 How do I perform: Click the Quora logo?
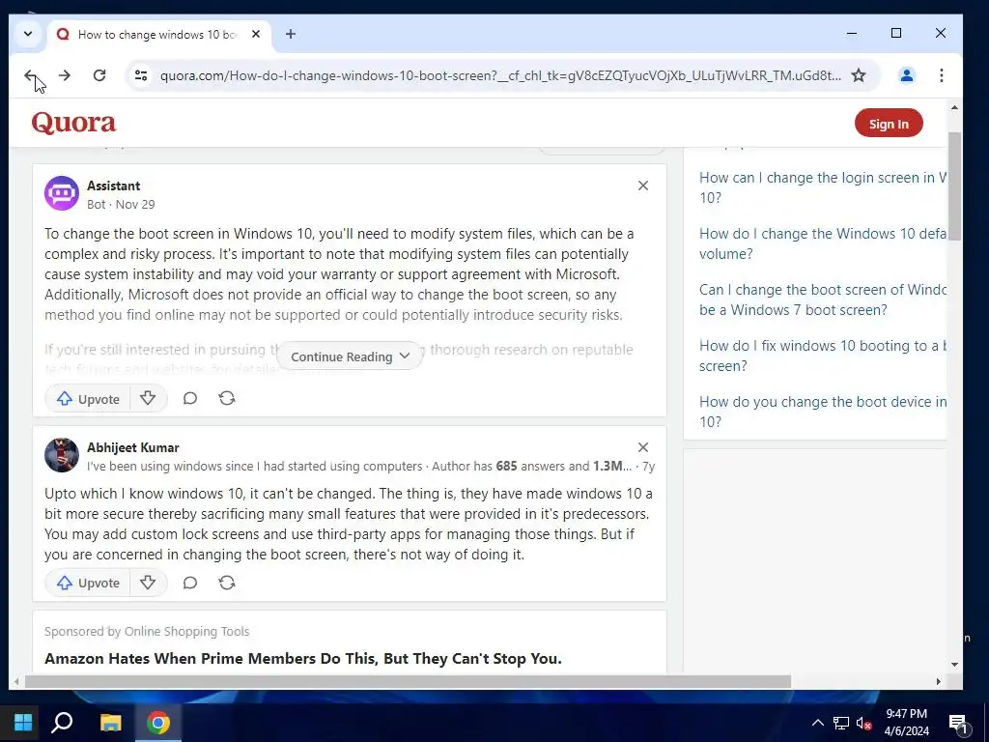pyautogui.click(x=73, y=123)
